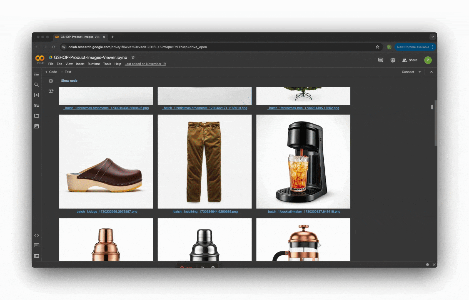
Task: Click the green P account avatar
Action: (x=428, y=60)
